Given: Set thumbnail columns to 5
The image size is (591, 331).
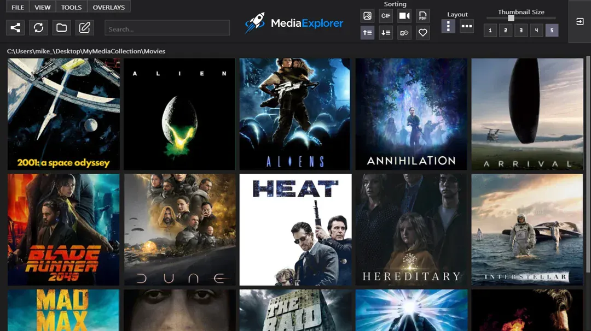Looking at the screenshot, I should coord(552,31).
